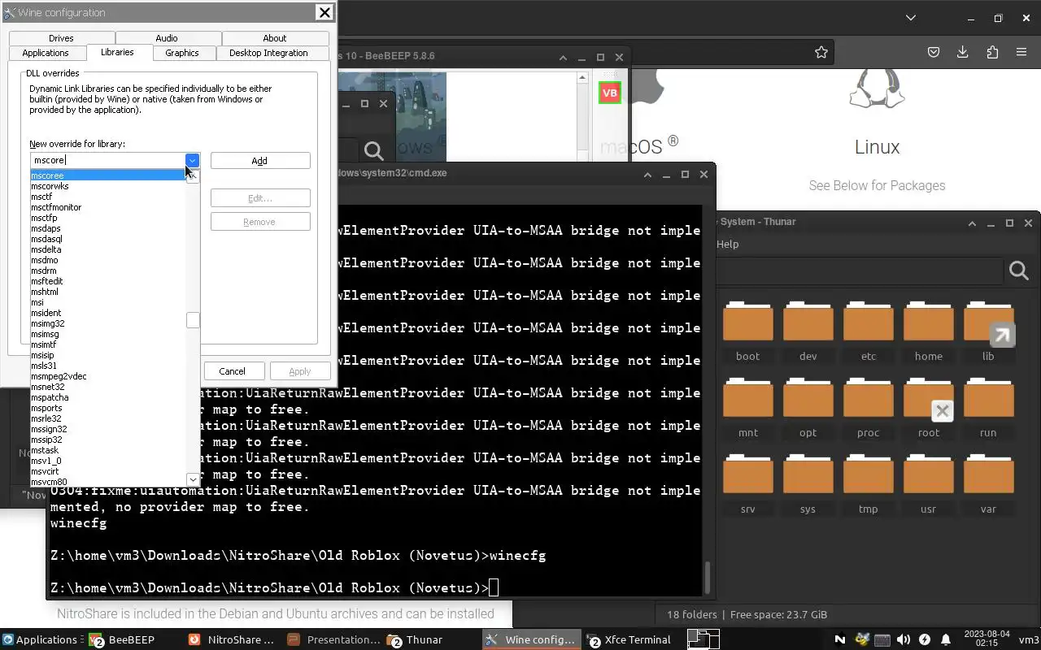Viewport: 1041px width, 650px height.
Task: Switch workspace using the workspace switcher
Action: click(703, 639)
